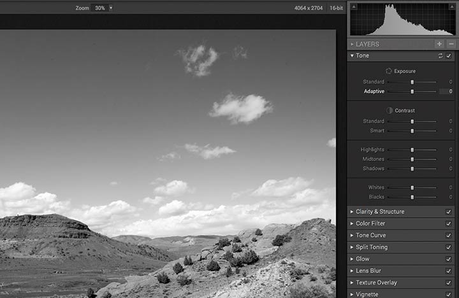Open the Zoom percentage dropdown
Viewport: 459px width, 298px height.
point(111,8)
